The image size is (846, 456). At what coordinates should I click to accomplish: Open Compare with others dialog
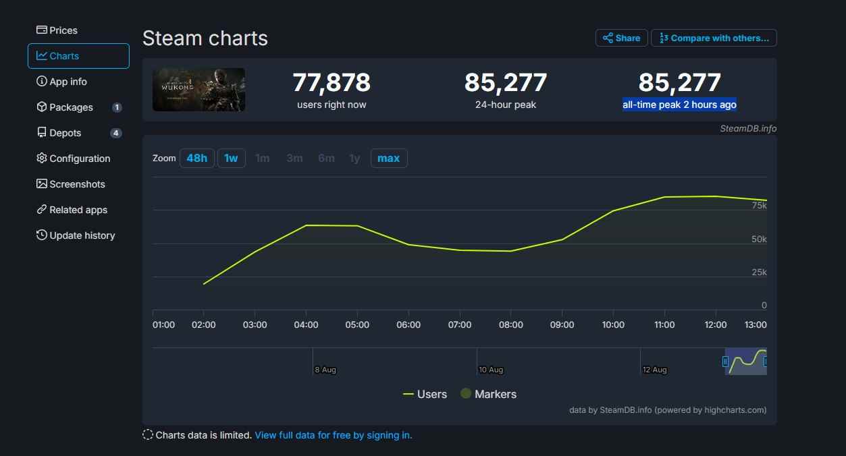(x=714, y=38)
